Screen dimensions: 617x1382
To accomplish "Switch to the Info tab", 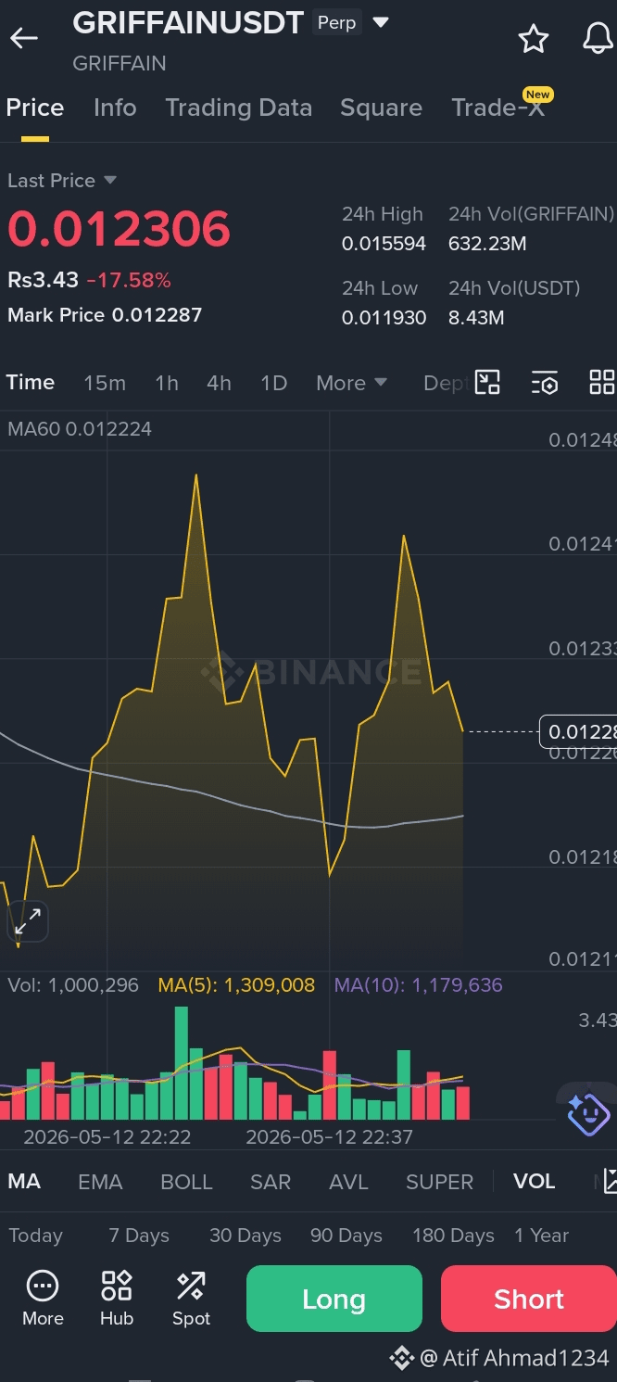I will click(115, 108).
